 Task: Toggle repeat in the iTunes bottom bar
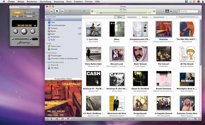click(x=63, y=119)
